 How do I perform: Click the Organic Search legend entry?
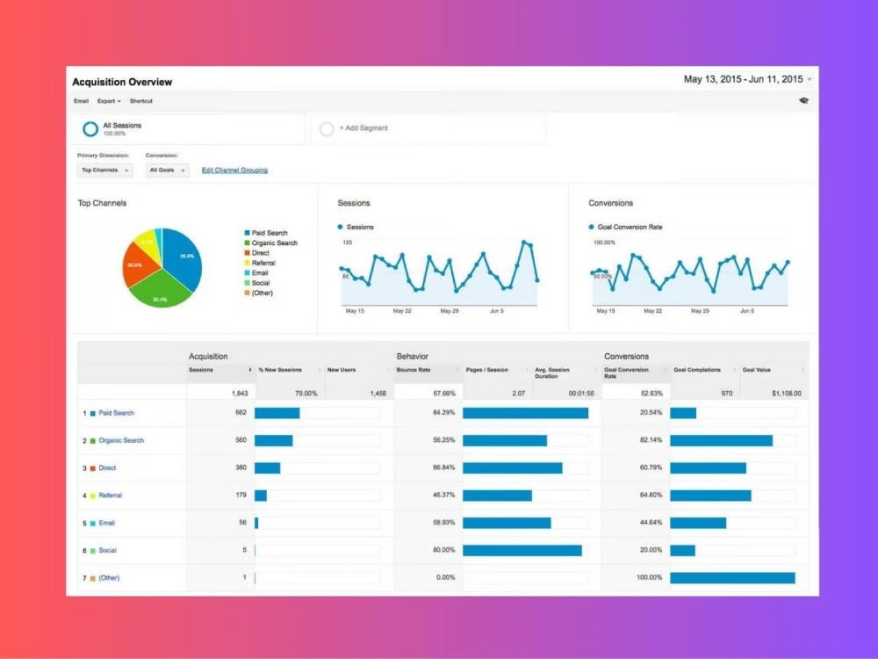pyautogui.click(x=271, y=243)
